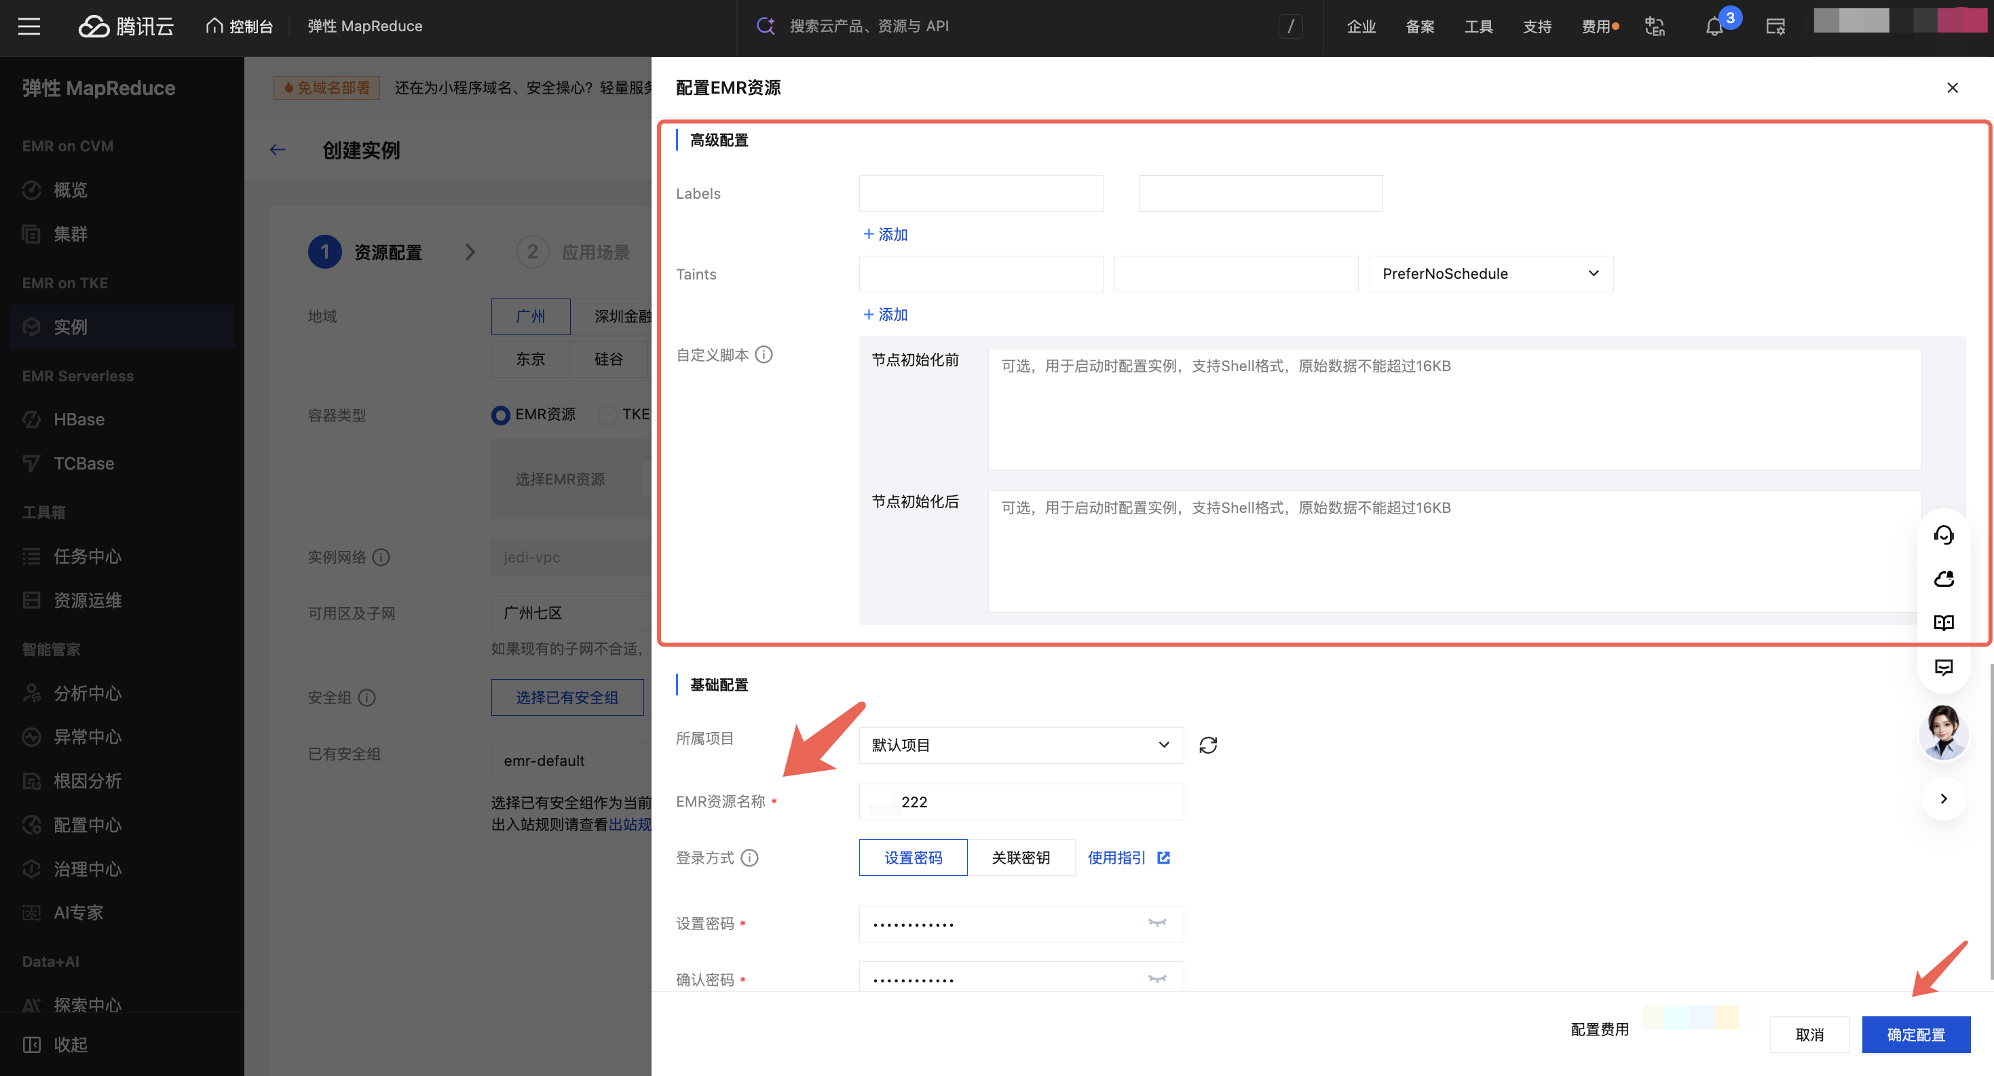Select the 设置密码 login method
Viewport: 1994px width, 1076px height.
914,858
